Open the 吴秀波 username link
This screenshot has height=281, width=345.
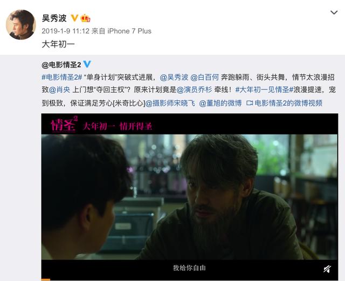[54, 18]
